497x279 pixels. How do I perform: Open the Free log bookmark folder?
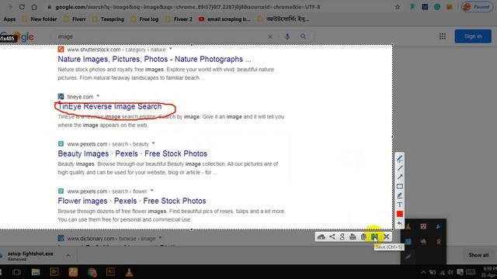point(144,19)
